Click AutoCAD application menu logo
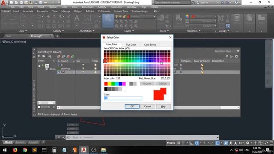The width and height of the screenshot is (274, 154). pyautogui.click(x=3, y=3)
